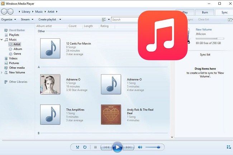Select Andy Rok & The Real Deal thumbnail
233x155 pixels.
coord(111,115)
